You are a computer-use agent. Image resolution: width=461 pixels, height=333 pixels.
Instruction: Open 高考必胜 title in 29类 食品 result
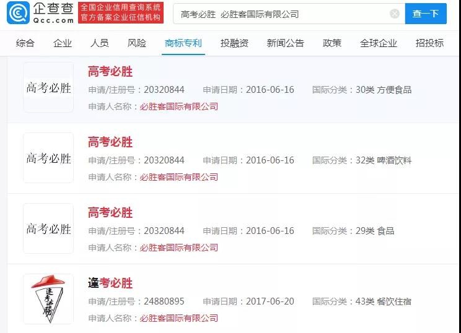110,212
